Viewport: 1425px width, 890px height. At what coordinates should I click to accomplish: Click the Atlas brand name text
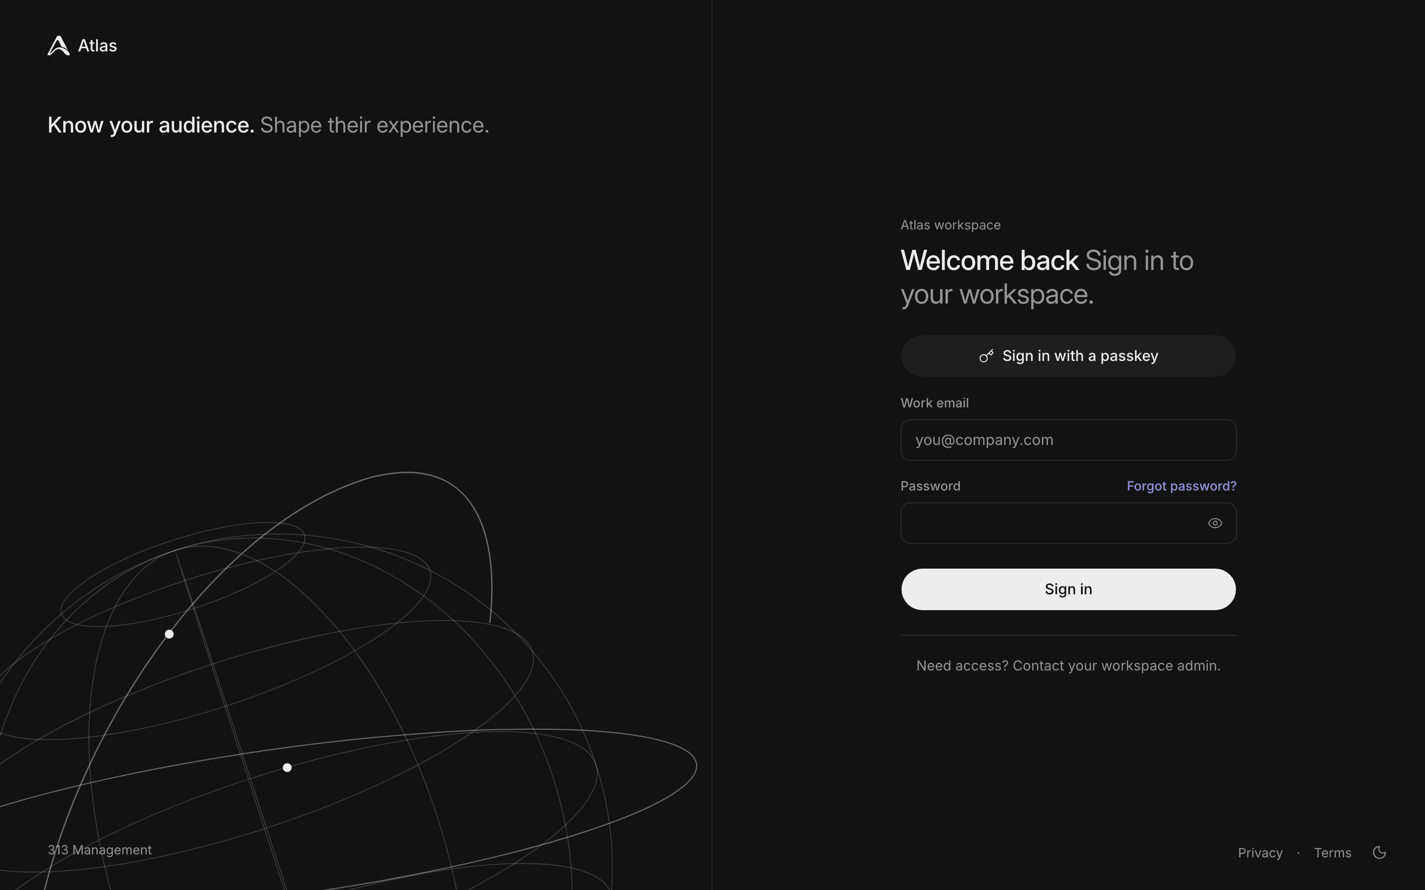(97, 46)
